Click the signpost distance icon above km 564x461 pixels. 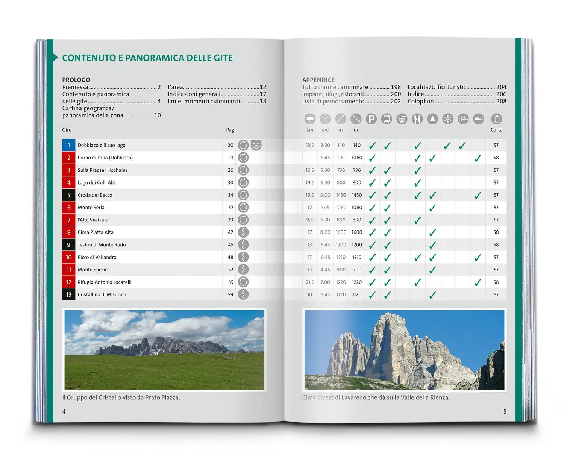310,119
